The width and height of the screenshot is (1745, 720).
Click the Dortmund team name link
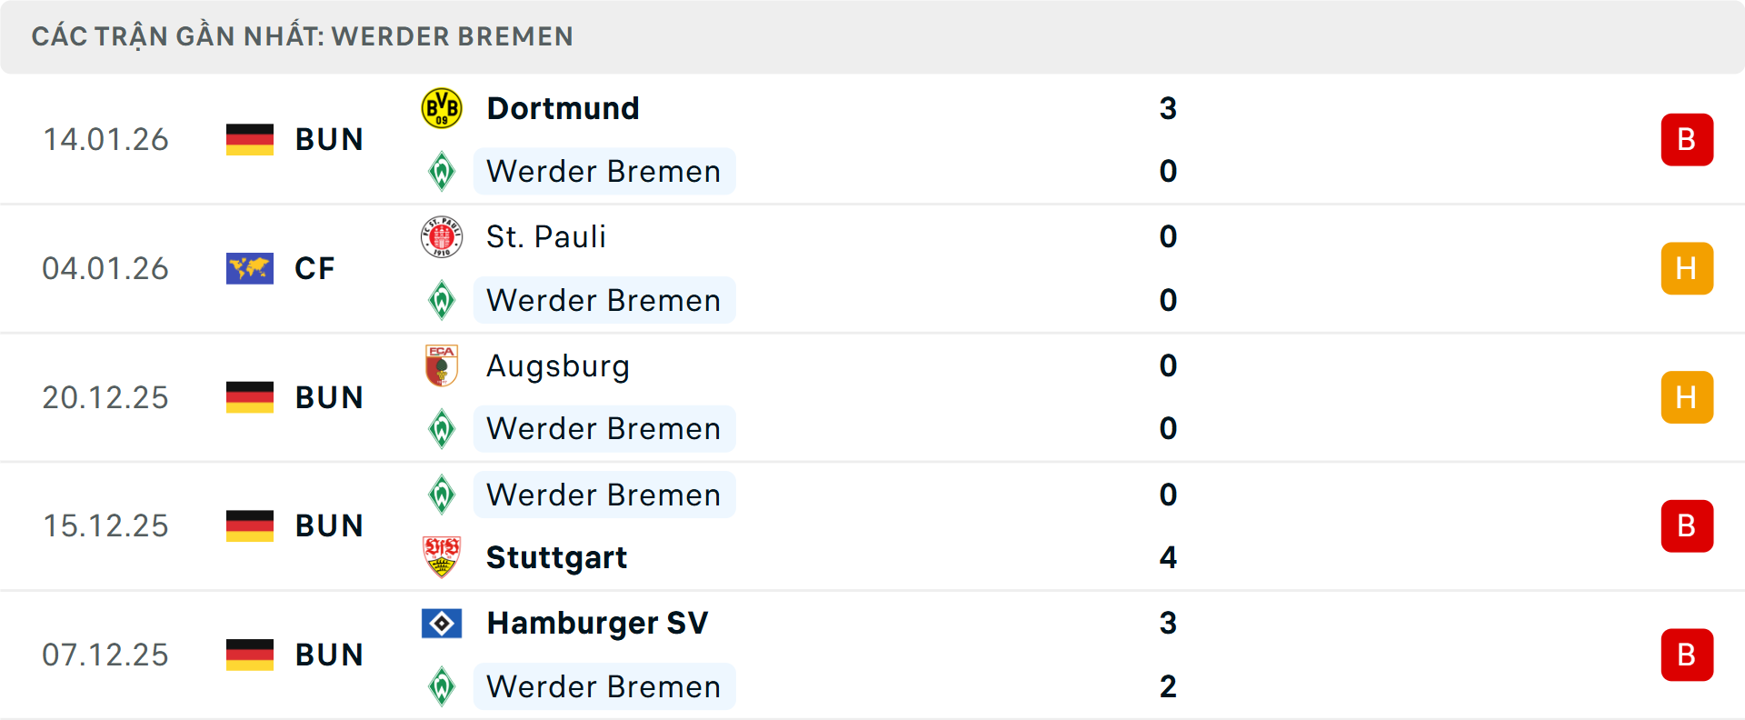click(563, 107)
